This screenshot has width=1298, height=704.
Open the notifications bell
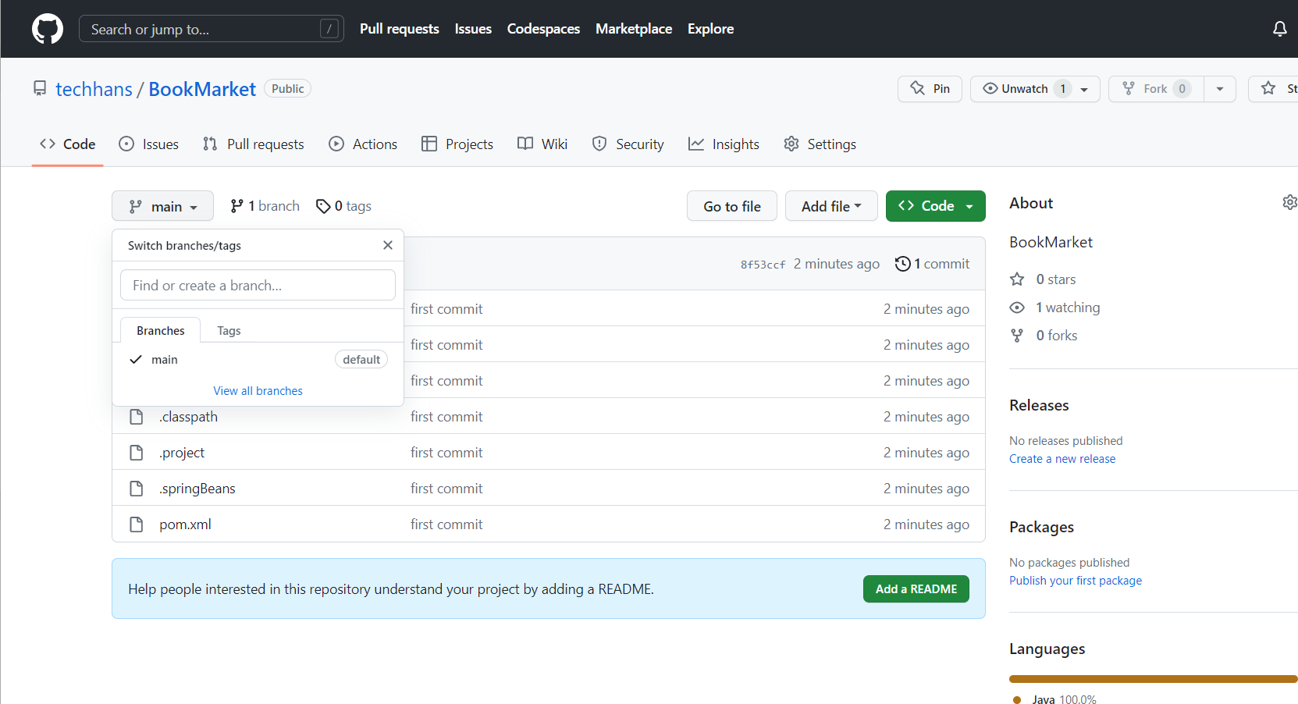[1280, 29]
